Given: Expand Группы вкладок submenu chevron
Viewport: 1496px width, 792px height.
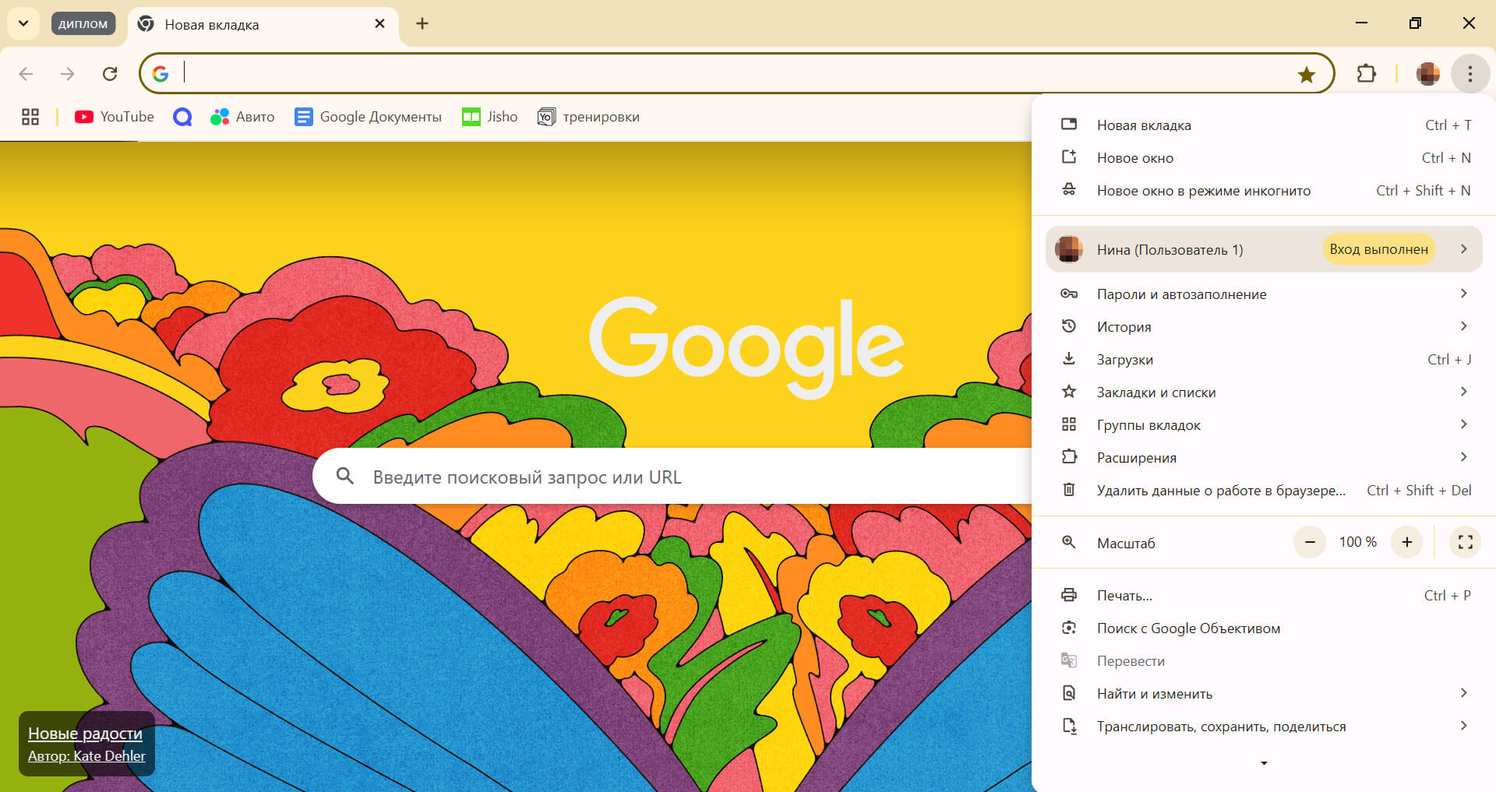Looking at the screenshot, I should coord(1464,424).
